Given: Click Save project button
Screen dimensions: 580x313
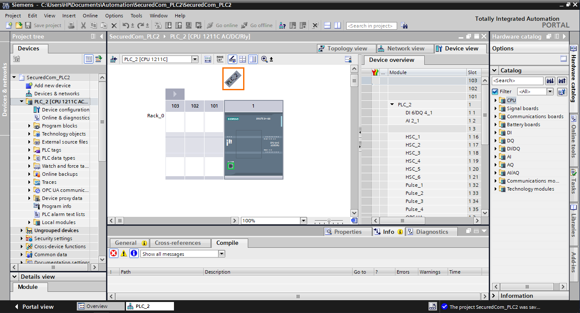Looking at the screenshot, I should click(43, 25).
